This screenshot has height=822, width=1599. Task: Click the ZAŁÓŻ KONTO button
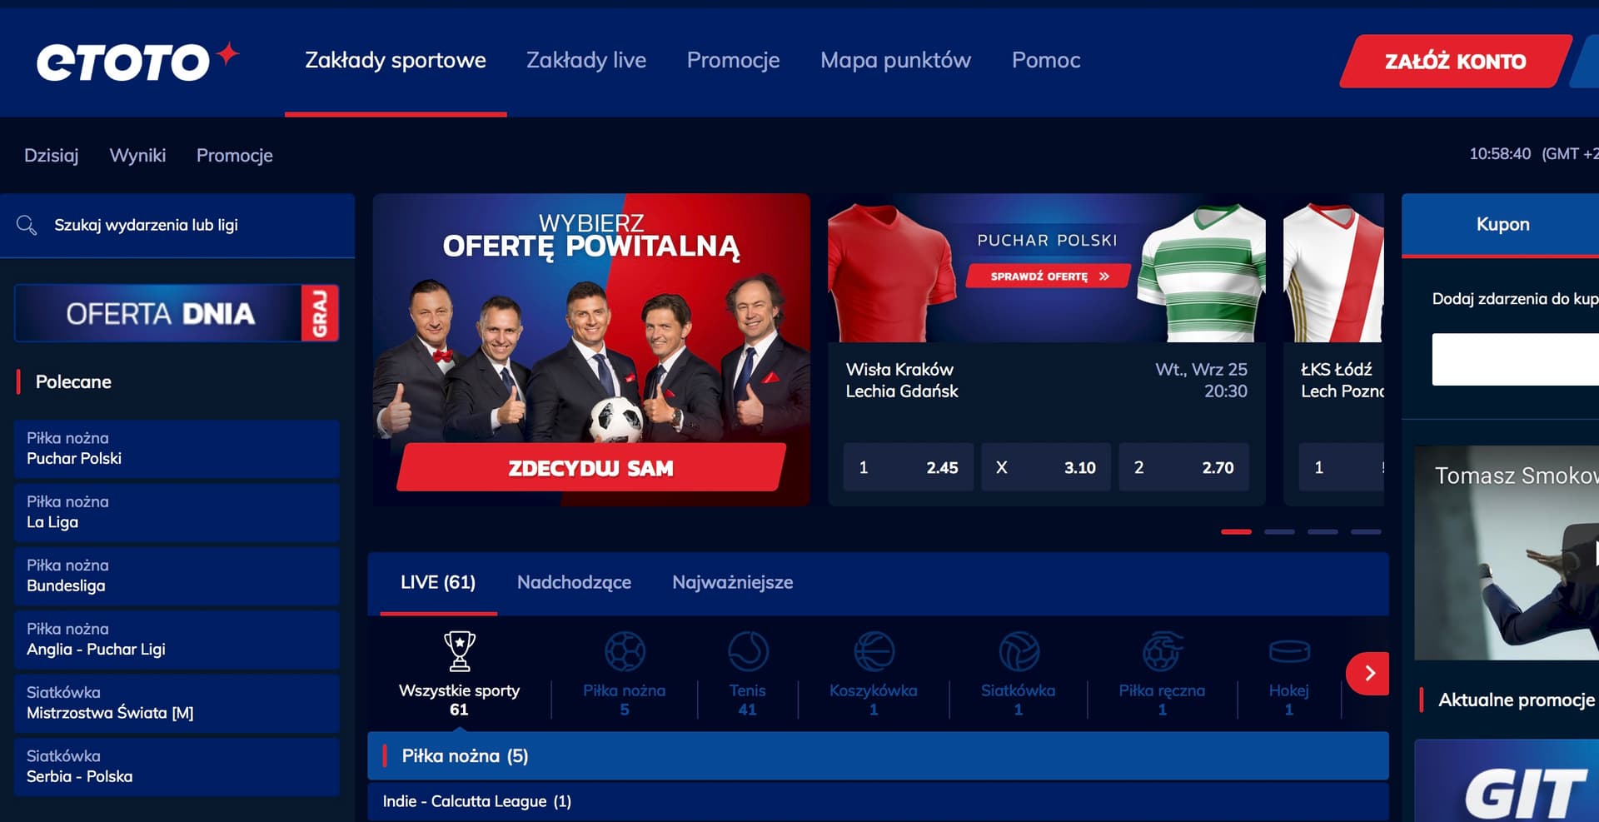click(x=1455, y=61)
